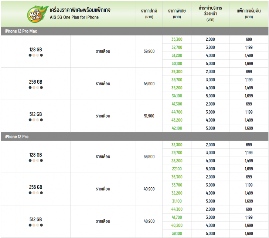269x238 pixels.
Task: Click the 1,199 package in the 29,700 row
Action: [x=249, y=152]
